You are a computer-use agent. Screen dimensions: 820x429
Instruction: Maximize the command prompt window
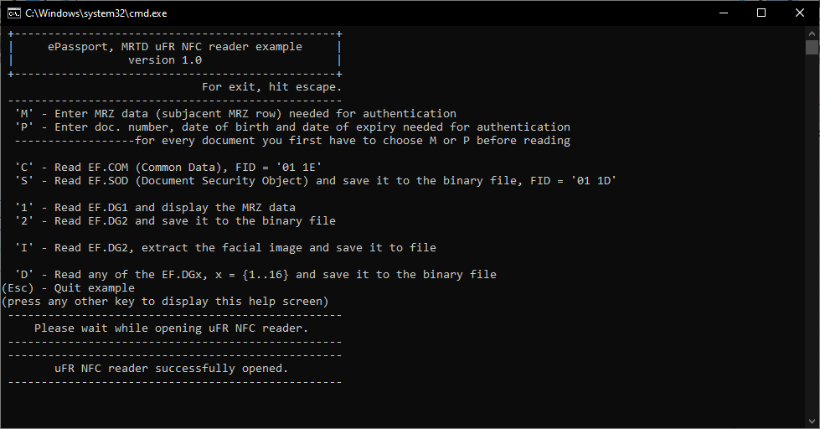click(761, 13)
